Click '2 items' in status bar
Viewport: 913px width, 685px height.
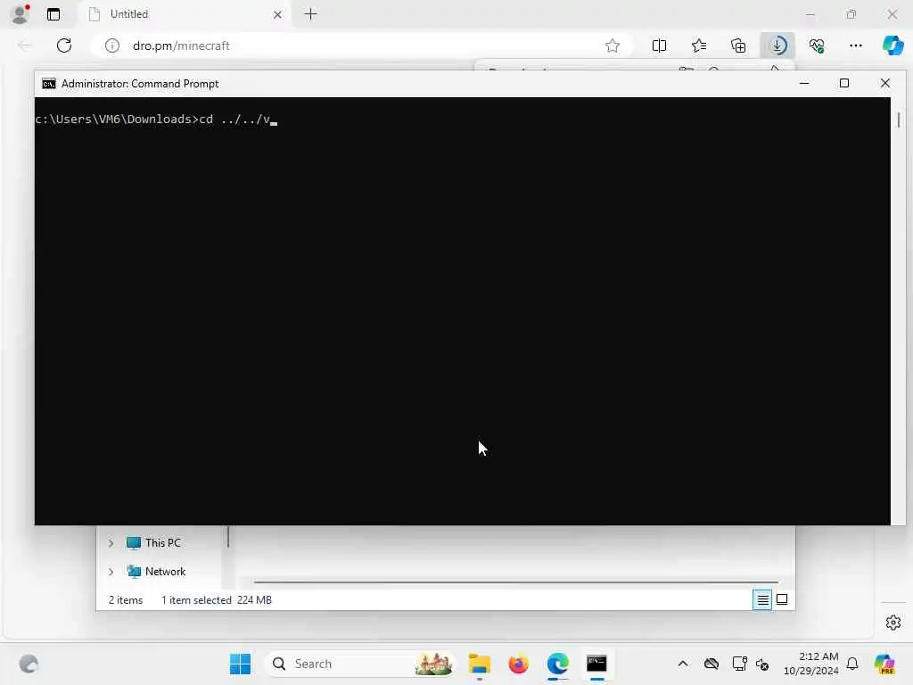pyautogui.click(x=125, y=600)
